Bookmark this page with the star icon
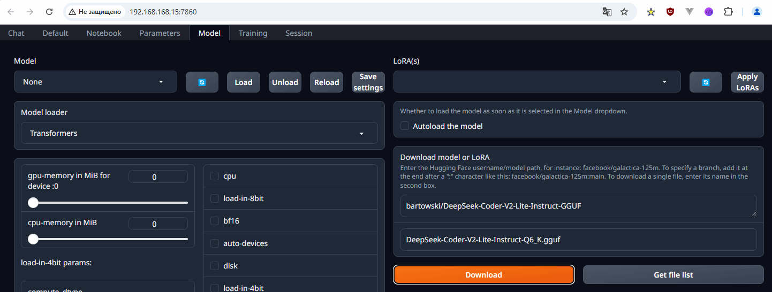The height and width of the screenshot is (292, 772). point(624,11)
